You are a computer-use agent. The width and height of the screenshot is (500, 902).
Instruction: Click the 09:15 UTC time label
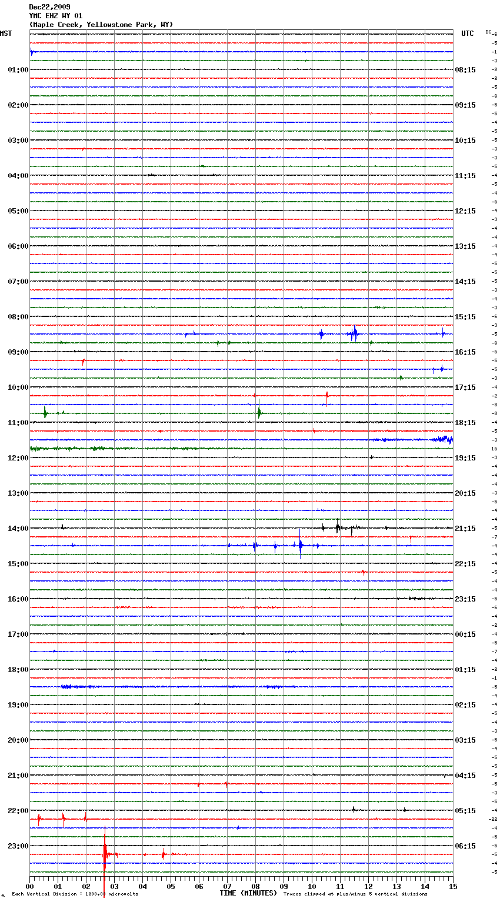point(465,105)
